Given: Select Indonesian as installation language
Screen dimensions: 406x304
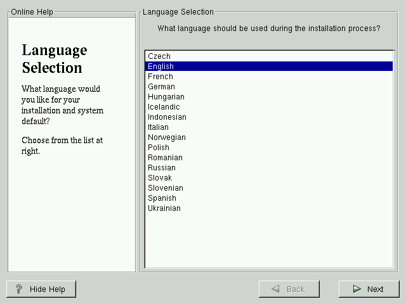Looking at the screenshot, I should (x=167, y=117).
